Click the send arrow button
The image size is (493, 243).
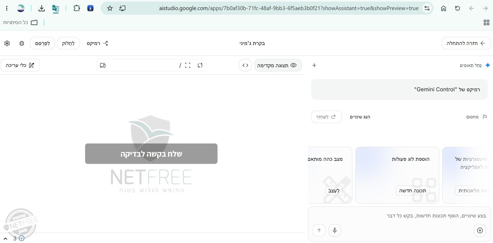pyautogui.click(x=319, y=230)
